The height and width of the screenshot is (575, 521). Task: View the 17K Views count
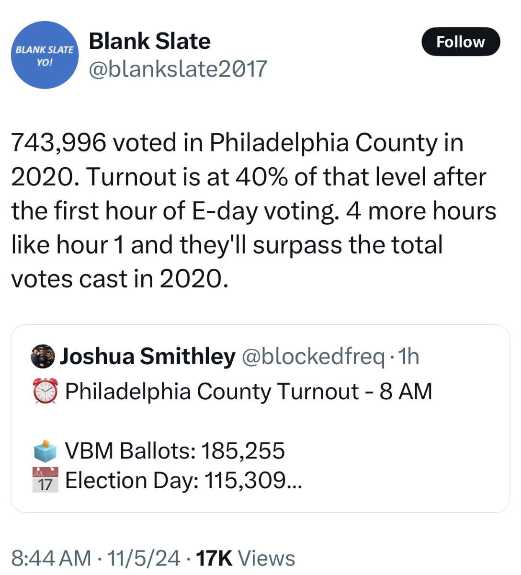point(246,558)
